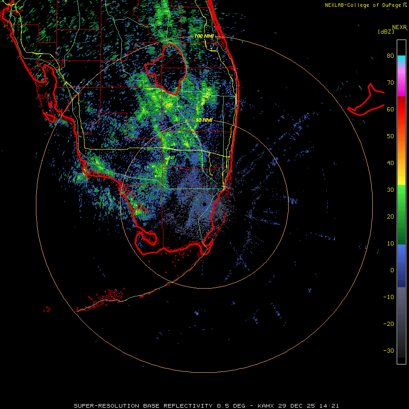This screenshot has height=409, width=409.
Task: Click the dBZ legend unit label
Action: coord(386,31)
